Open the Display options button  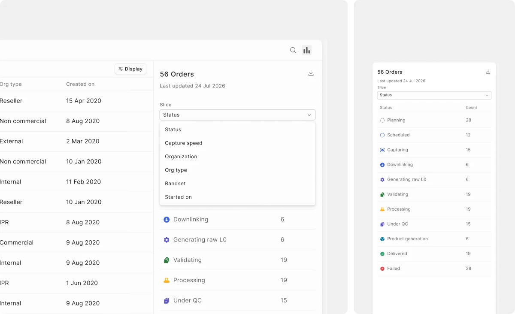[x=130, y=69]
